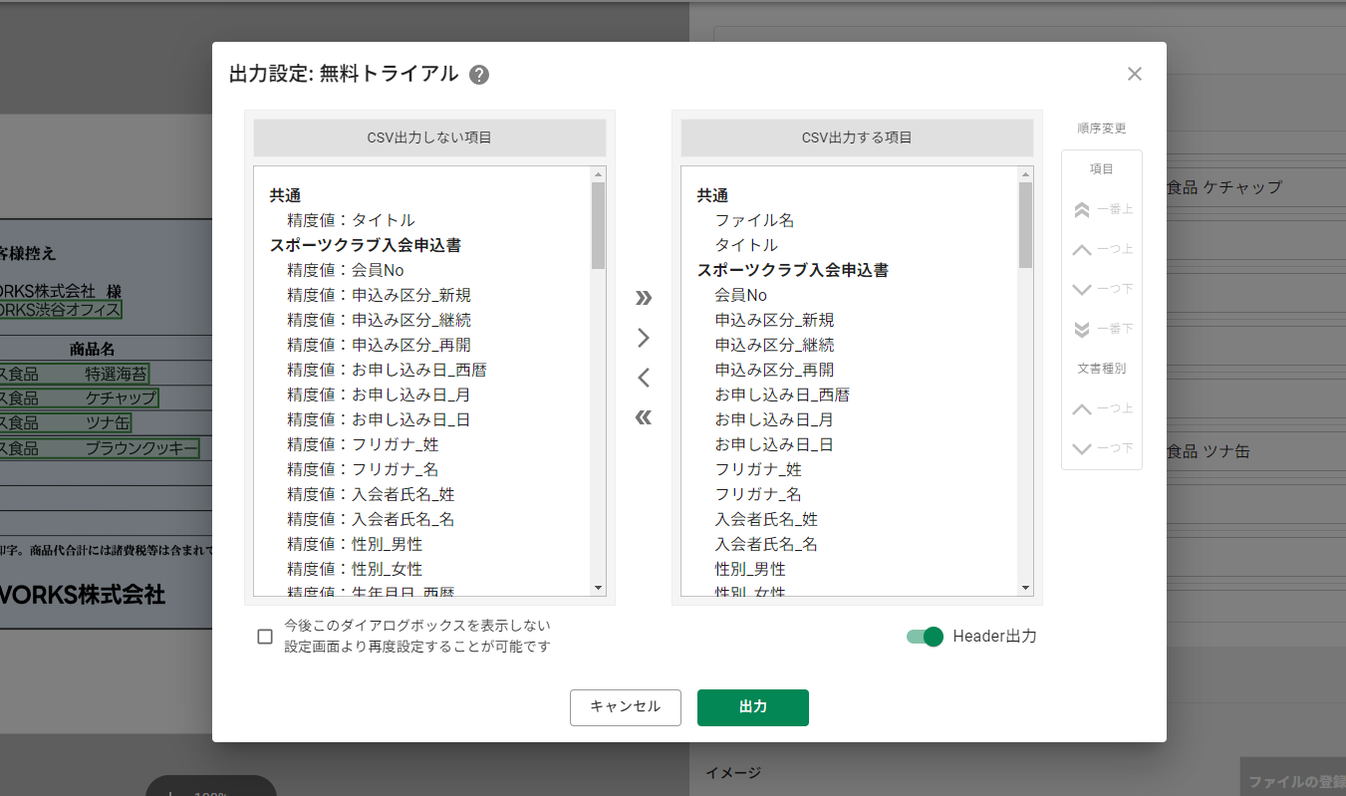Move selected item right with > arrow
The height and width of the screenshot is (796, 1346).
click(x=644, y=338)
